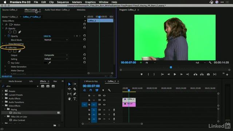Toggle snap magnet in timeline
Viewport: 233px width, 131px height.
pyautogui.click(x=91, y=90)
